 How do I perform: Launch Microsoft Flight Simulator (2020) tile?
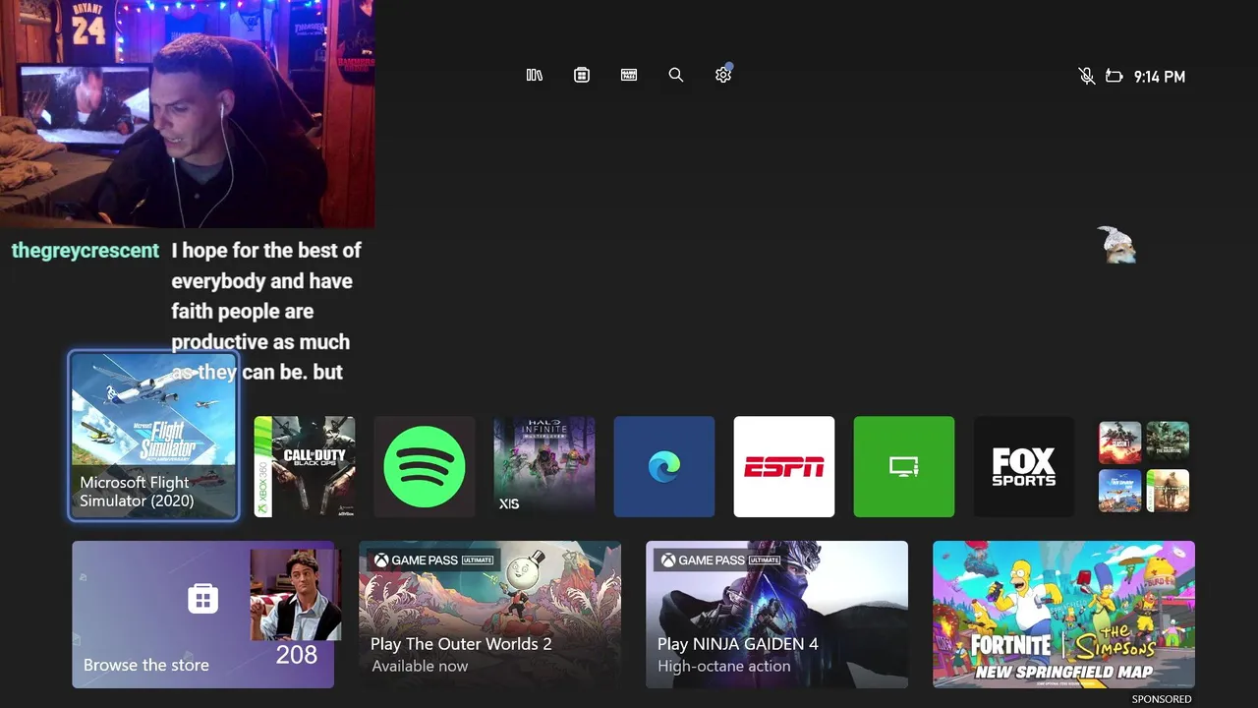pyautogui.click(x=153, y=436)
